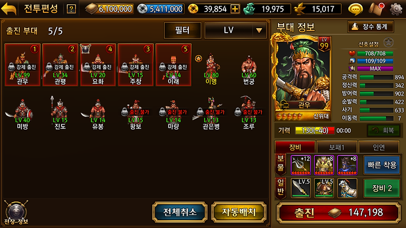Select general 이명 LV 80 for deployment
The height and width of the screenshot is (228, 406).
tap(211, 69)
